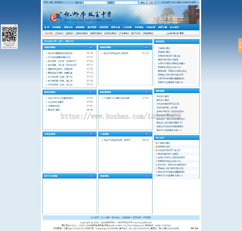The width and height of the screenshot is (242, 231).
Task: Click rank icon beside 热门点击 中考特大喜讯
Action: click(x=156, y=143)
